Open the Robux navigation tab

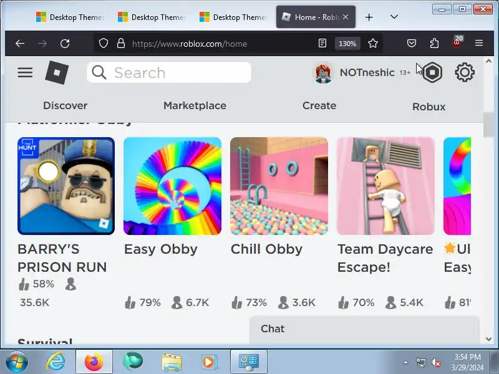click(x=429, y=107)
